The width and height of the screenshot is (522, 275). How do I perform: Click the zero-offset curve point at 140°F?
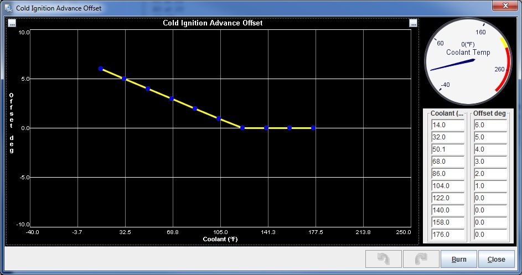pos(266,128)
